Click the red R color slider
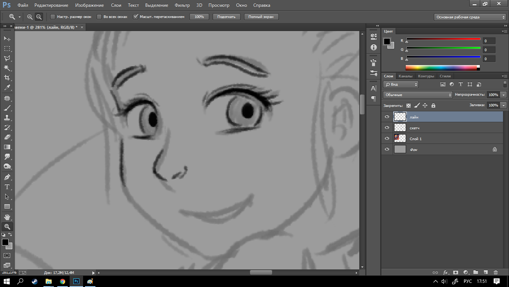 tap(444, 39)
